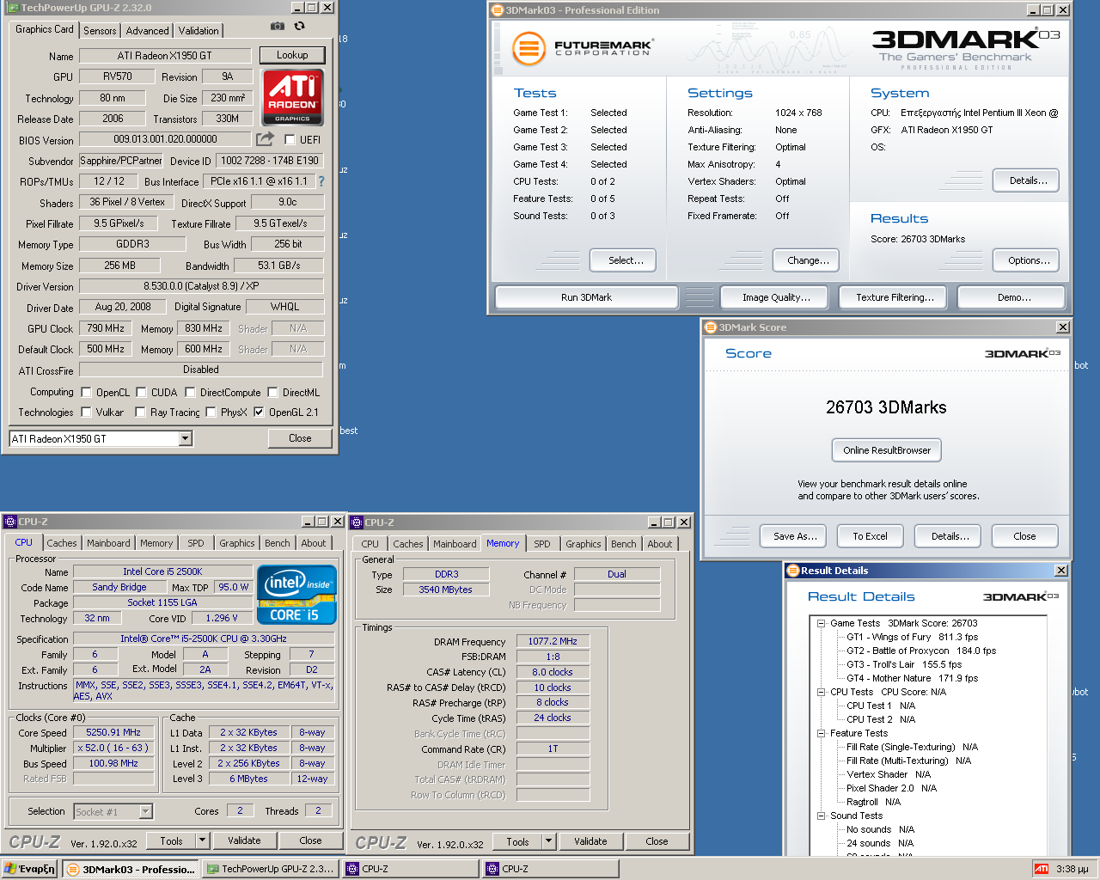Viewport: 1100px width, 880px height.
Task: Collapse the Feature Tests tree node
Action: pos(821,733)
